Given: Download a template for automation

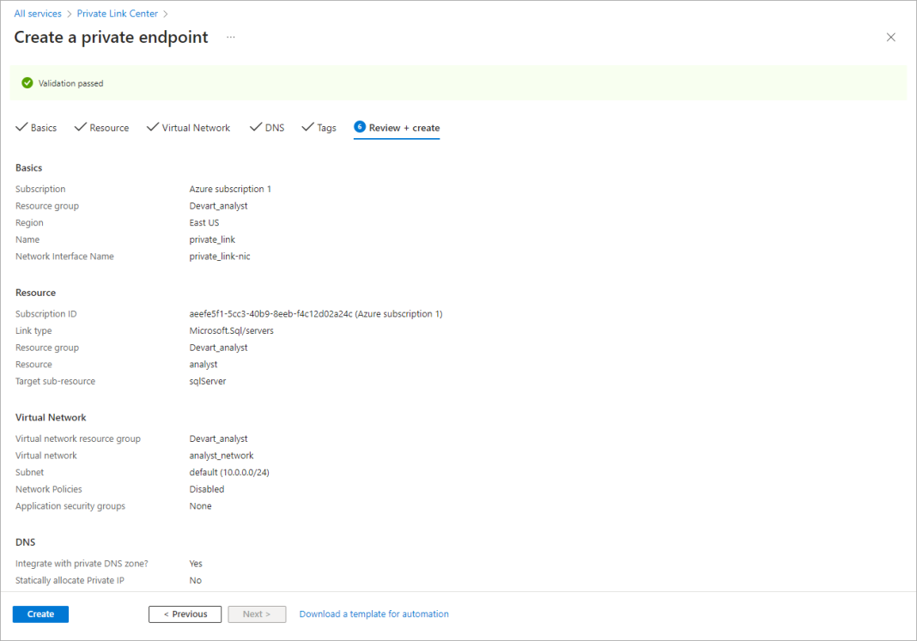Looking at the screenshot, I should pyautogui.click(x=373, y=614).
